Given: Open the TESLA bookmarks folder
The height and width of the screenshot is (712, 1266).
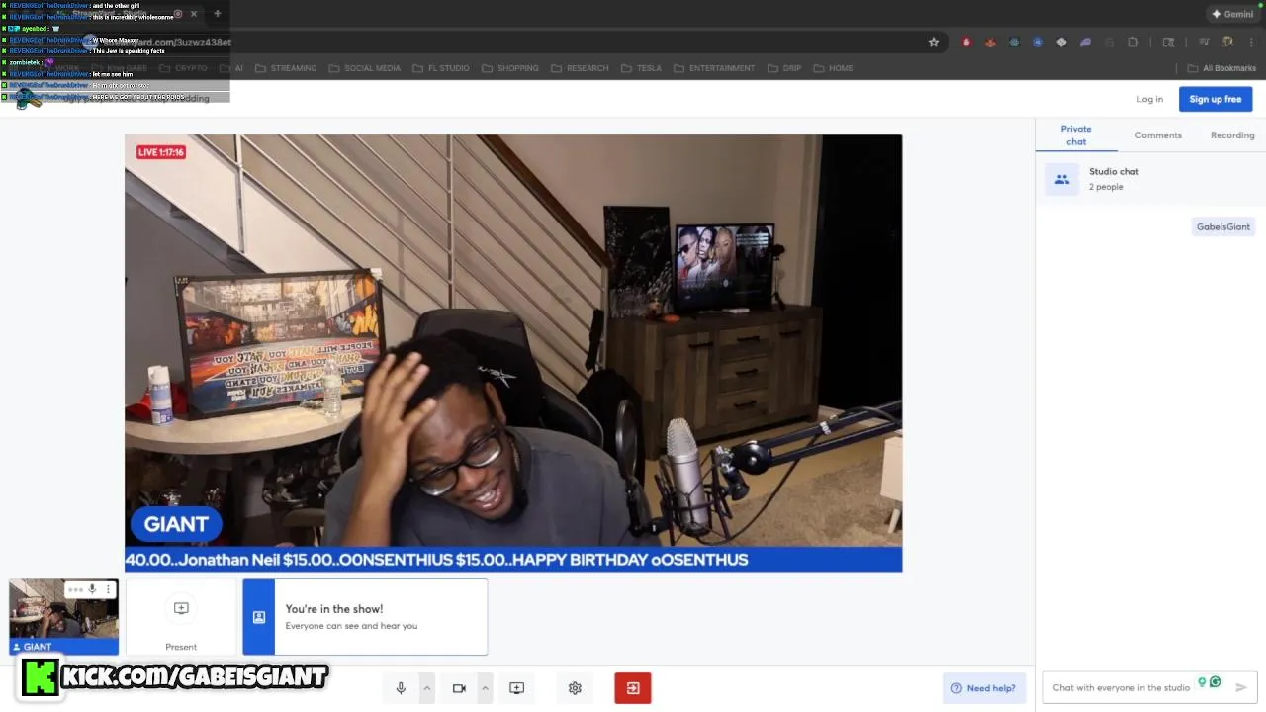Looking at the screenshot, I should tap(641, 68).
